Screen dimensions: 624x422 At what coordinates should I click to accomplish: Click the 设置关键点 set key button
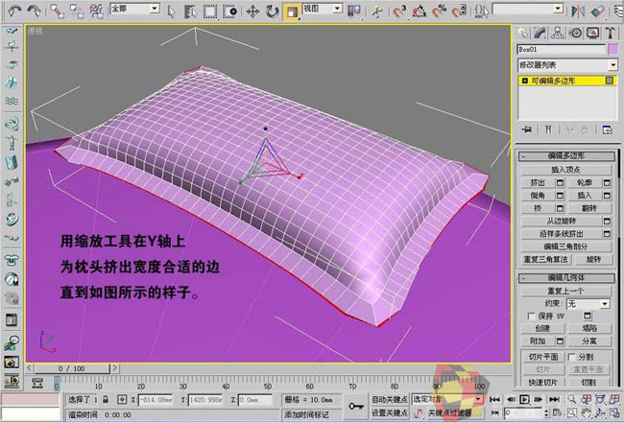389,413
